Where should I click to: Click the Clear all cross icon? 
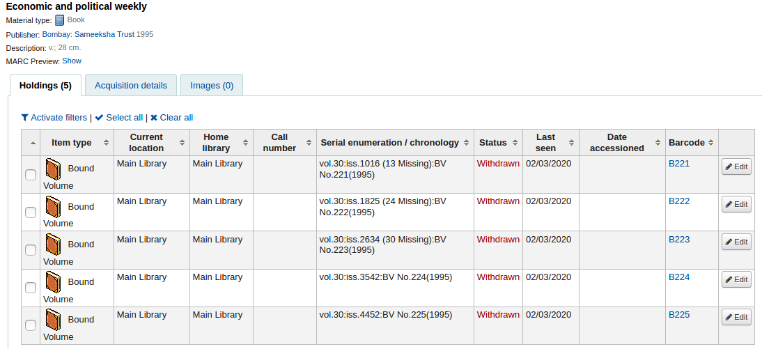pyautogui.click(x=154, y=118)
